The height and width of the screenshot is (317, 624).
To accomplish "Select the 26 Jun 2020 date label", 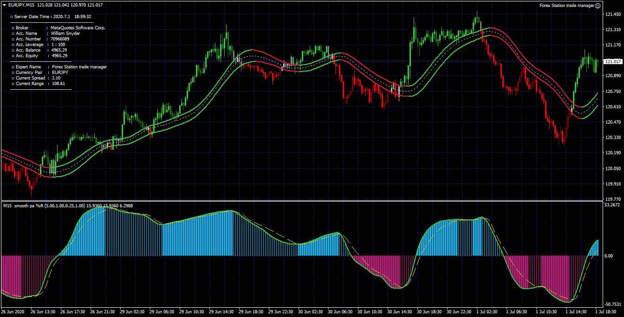I will tap(13, 312).
